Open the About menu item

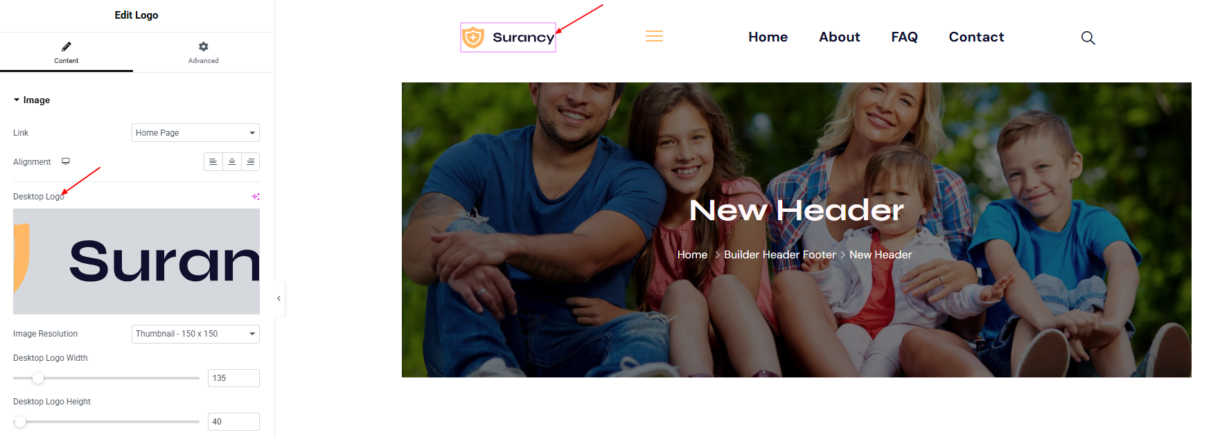[839, 37]
